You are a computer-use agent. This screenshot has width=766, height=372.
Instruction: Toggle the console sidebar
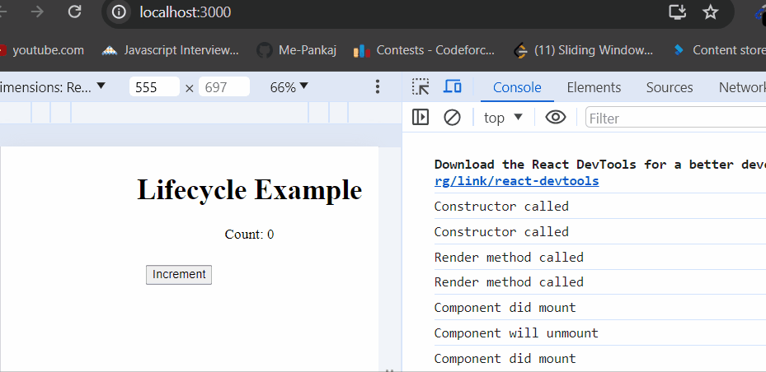coord(421,118)
